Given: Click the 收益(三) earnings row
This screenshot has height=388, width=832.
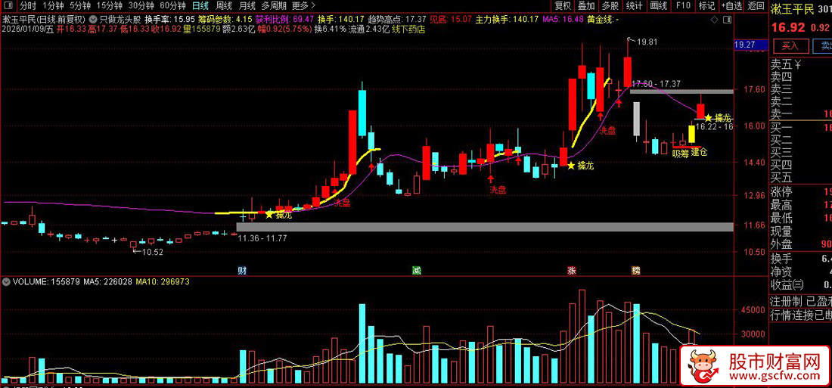Looking at the screenshot, I should (801, 285).
